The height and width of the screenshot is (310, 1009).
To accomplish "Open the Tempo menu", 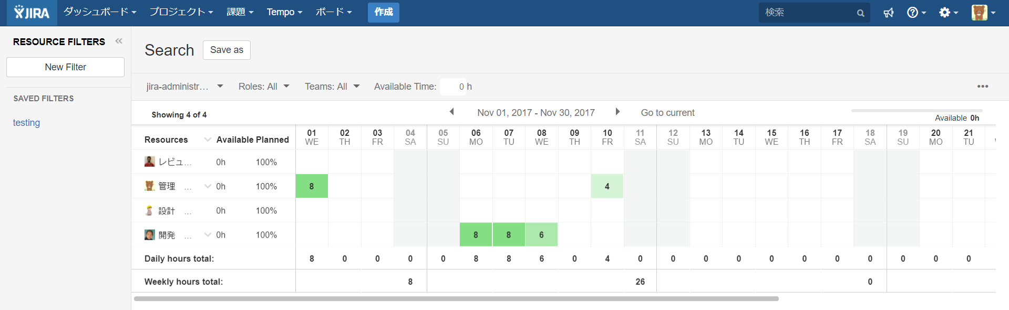I will click(x=284, y=12).
